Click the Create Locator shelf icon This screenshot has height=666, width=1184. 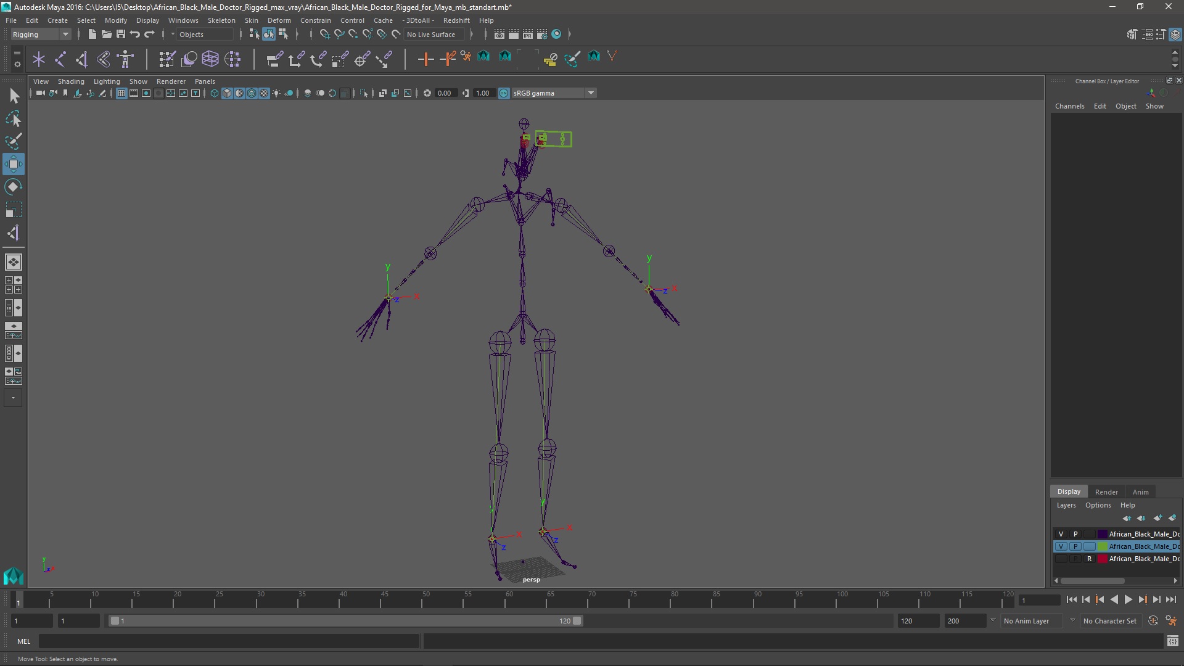point(39,59)
